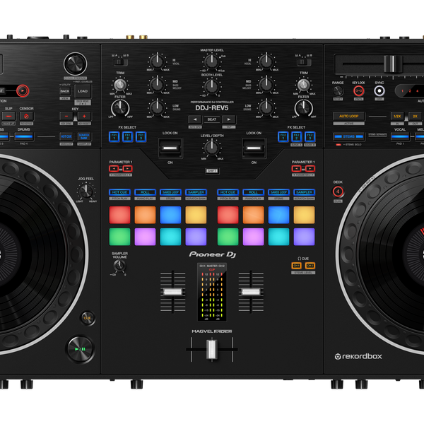Click left-side PARAMETER 1 left arrow
The height and width of the screenshot is (424, 424).
pos(114,169)
